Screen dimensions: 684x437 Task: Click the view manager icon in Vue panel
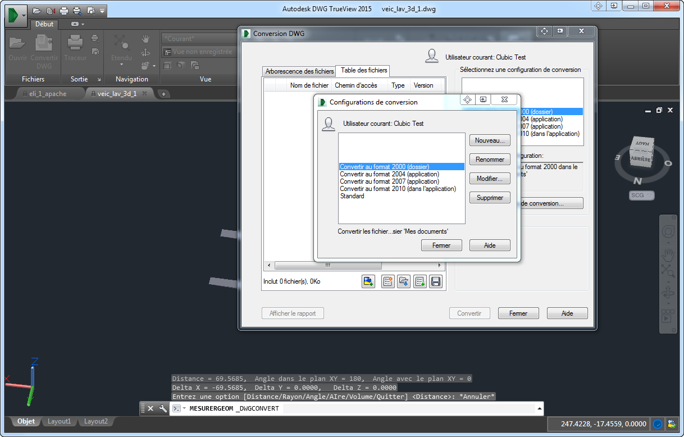[194, 66]
